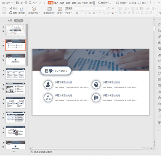Increase font size with the A+ icon
The width and height of the screenshot is (161, 156).
[x=109, y=8]
